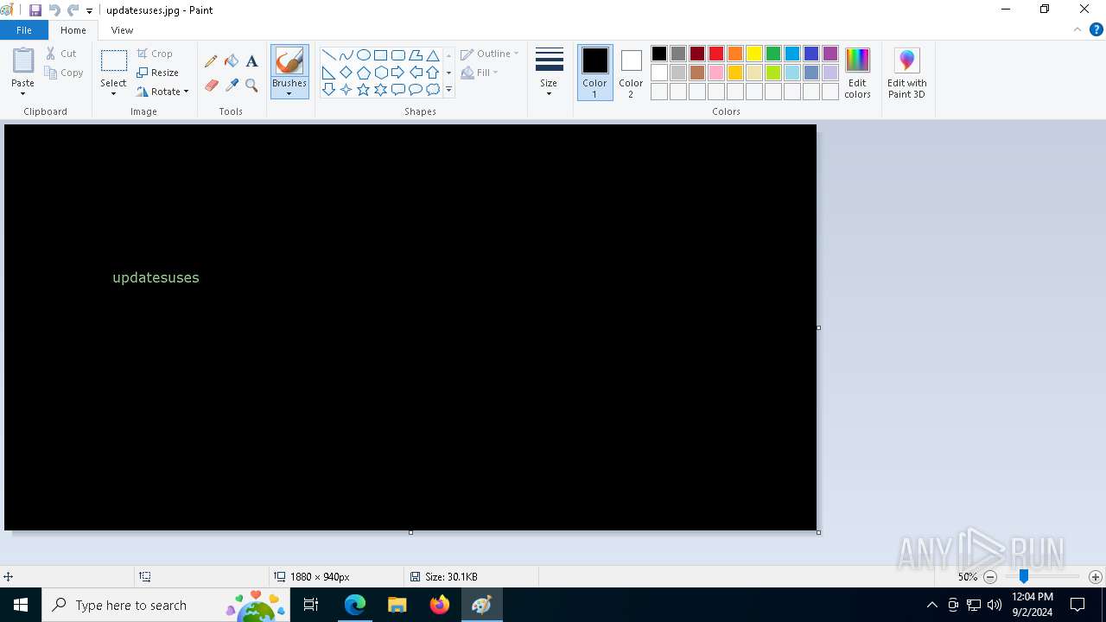1106x622 pixels.
Task: Collapse the ribbon with chevron
Action: click(x=1077, y=29)
